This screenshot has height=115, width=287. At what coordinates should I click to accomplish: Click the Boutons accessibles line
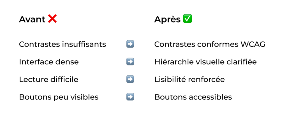click(193, 97)
